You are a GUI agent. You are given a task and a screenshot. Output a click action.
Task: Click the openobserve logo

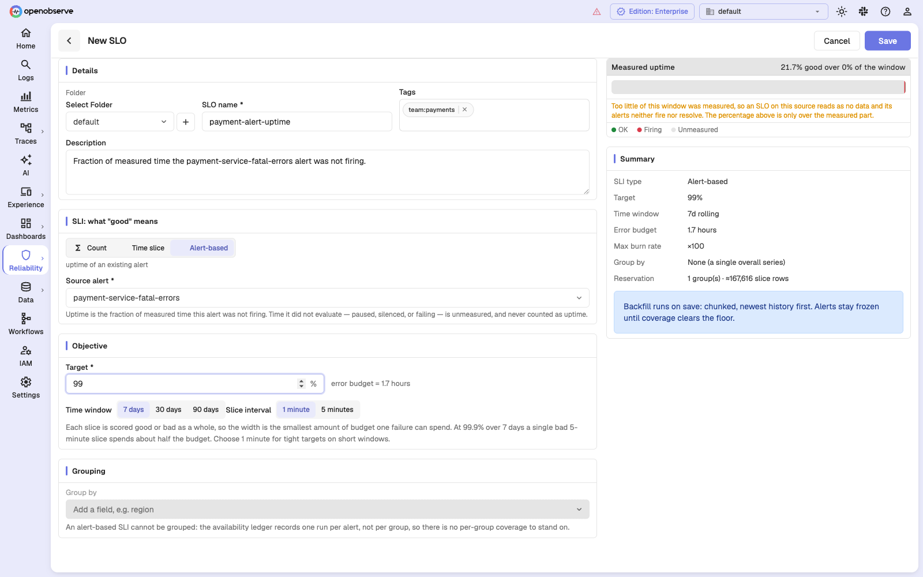(x=42, y=11)
